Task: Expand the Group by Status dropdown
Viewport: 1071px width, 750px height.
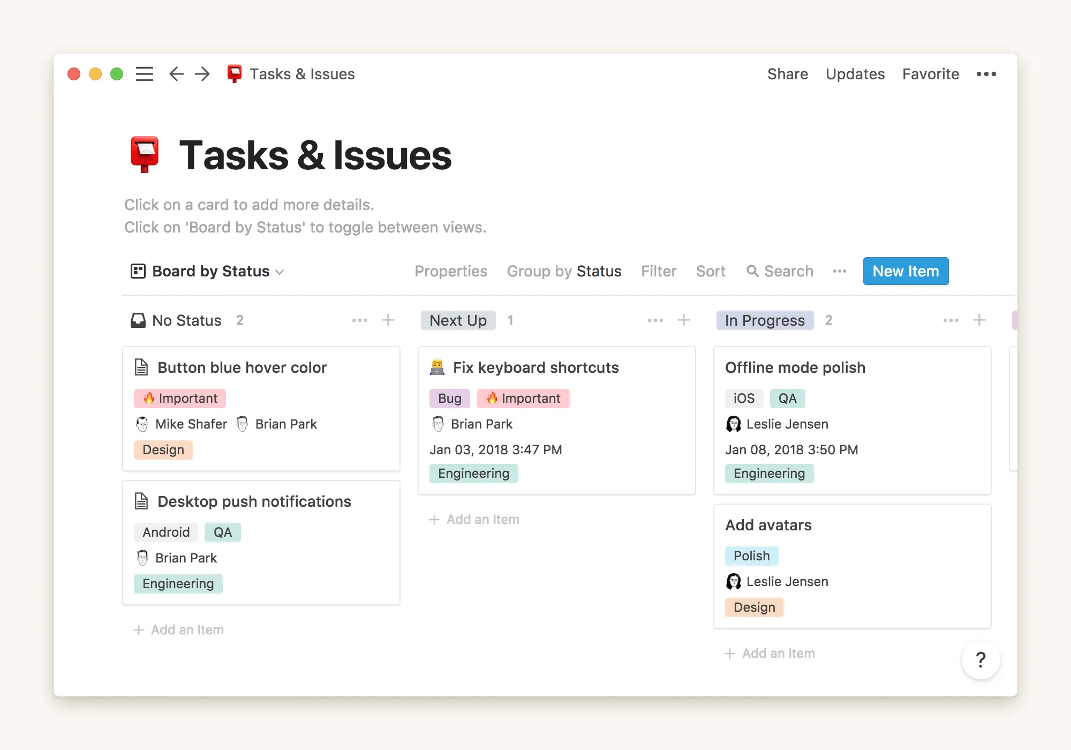Action: (x=564, y=271)
